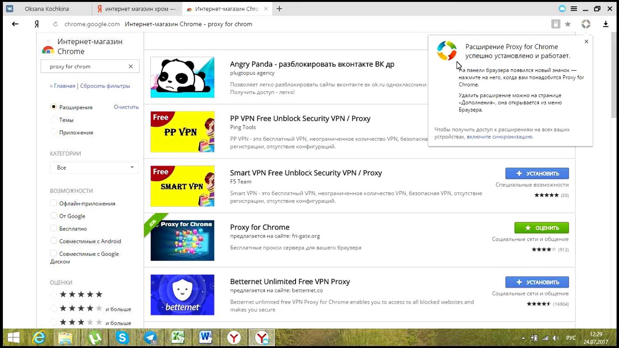Enable Бесплатно checkbox
The height and width of the screenshot is (348, 619).
(54, 228)
